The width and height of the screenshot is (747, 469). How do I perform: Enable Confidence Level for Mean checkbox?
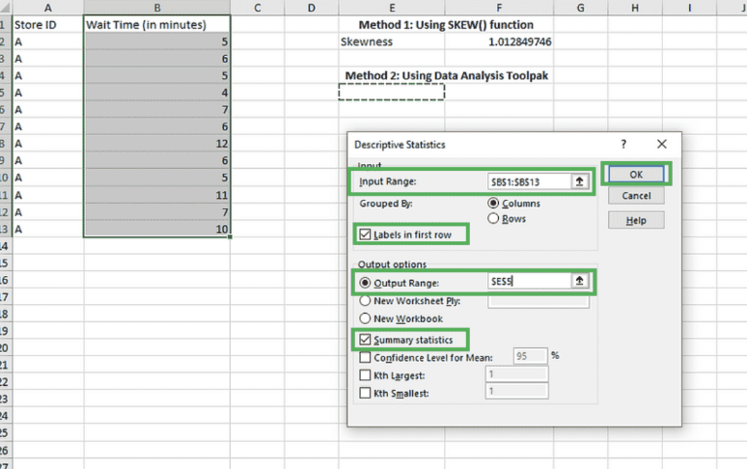(364, 356)
